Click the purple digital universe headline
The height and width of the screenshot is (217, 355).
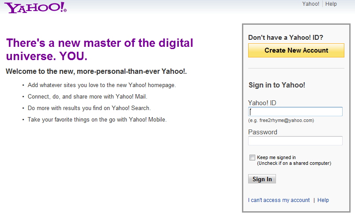[99, 49]
